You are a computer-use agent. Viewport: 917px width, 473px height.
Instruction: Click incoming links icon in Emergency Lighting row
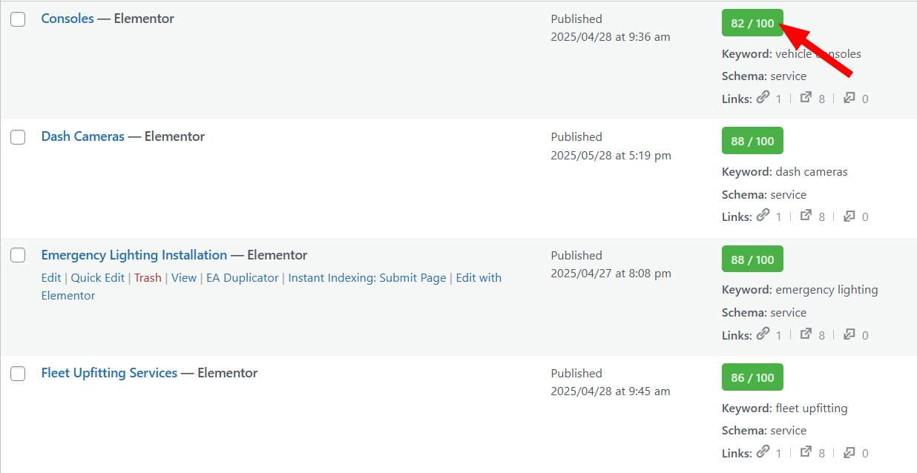coord(849,334)
